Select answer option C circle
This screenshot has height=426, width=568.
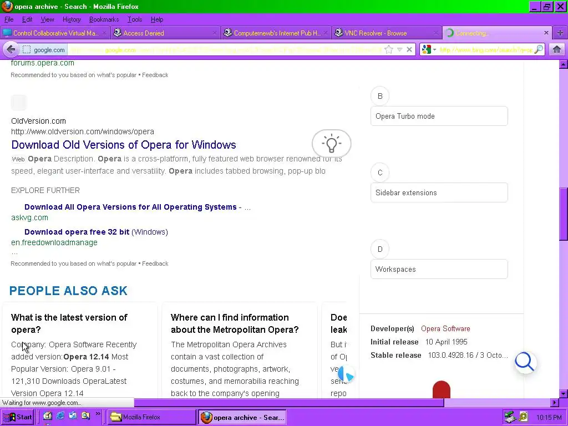380,173
